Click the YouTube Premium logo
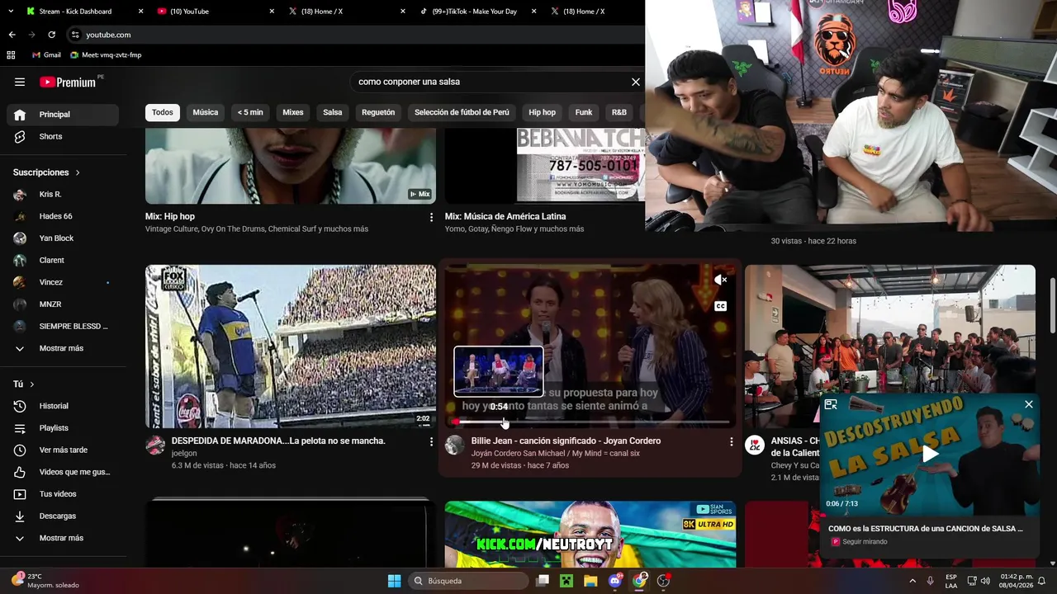Screen dimensions: 1057x594 pyautogui.click(x=68, y=82)
